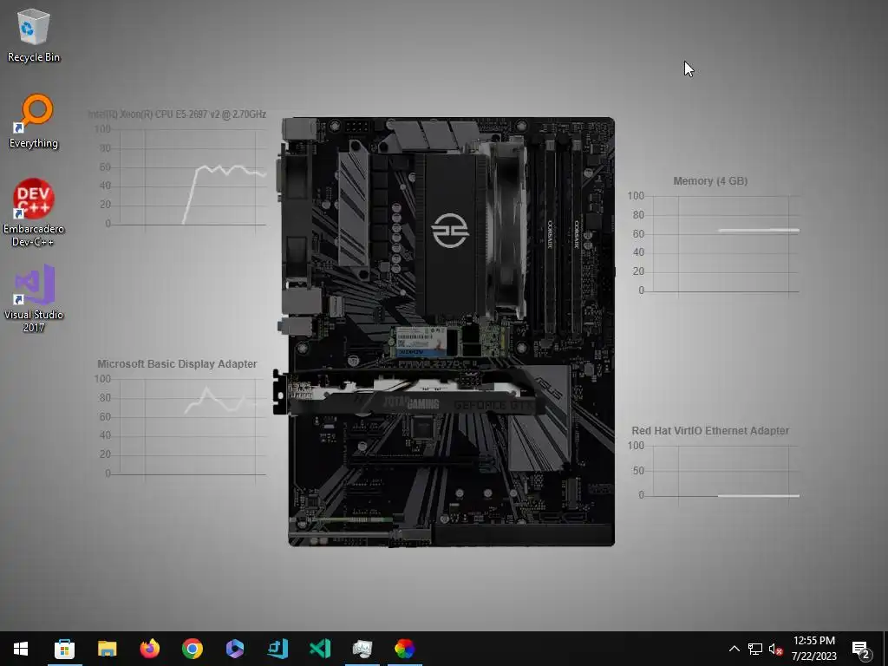Open the system monitor taskbar icon
The image size is (888, 666).
tap(362, 649)
